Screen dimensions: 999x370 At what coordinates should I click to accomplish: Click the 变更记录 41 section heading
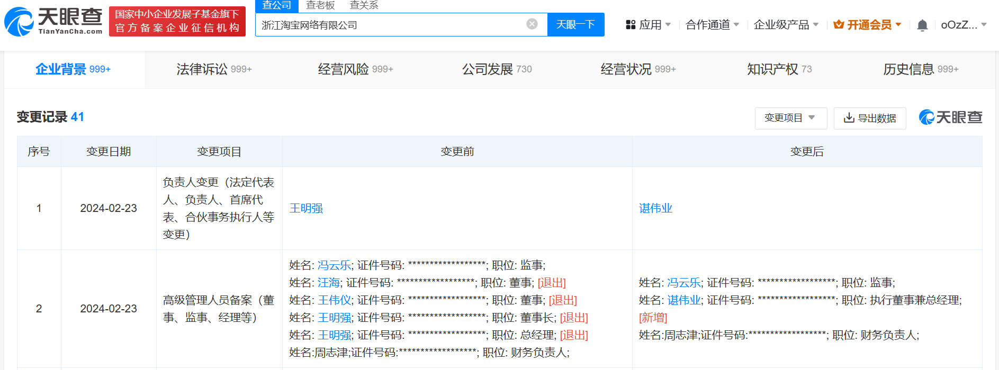[x=50, y=117]
